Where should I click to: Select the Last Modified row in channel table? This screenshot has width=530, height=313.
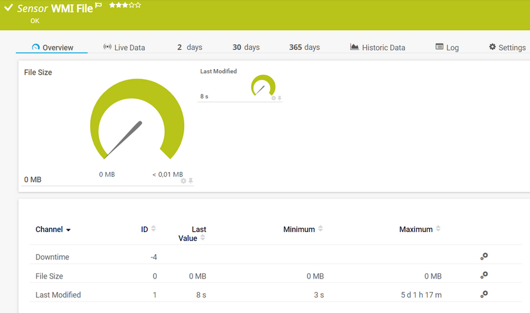pos(58,294)
